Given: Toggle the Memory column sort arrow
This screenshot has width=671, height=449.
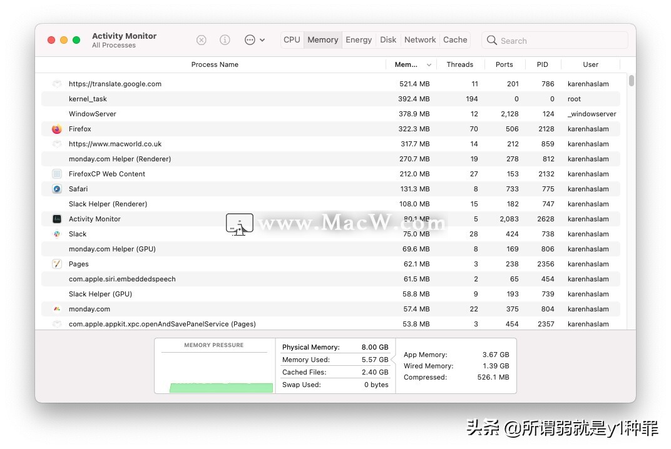Looking at the screenshot, I should click(x=429, y=65).
